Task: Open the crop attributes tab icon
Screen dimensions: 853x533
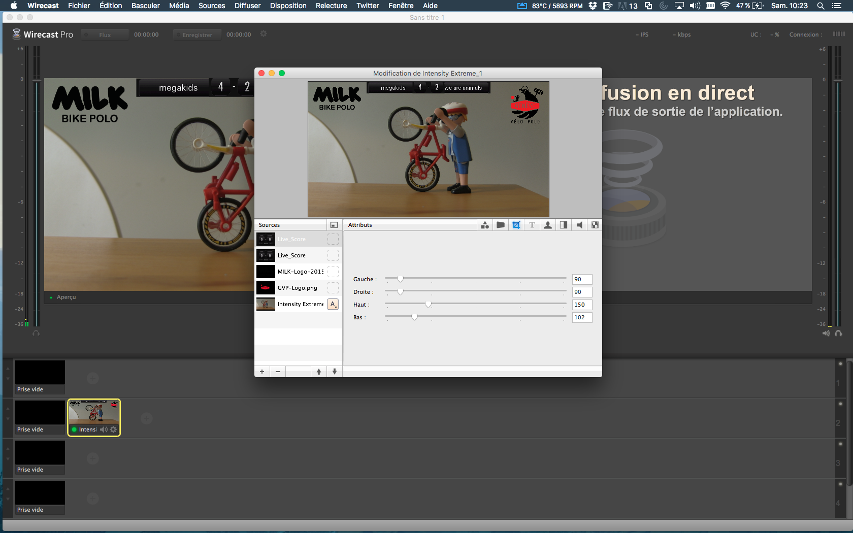Action: [516, 225]
